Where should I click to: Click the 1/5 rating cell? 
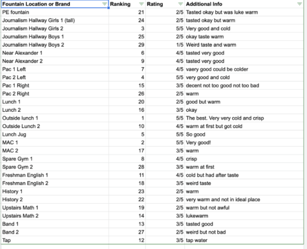coord(165,45)
